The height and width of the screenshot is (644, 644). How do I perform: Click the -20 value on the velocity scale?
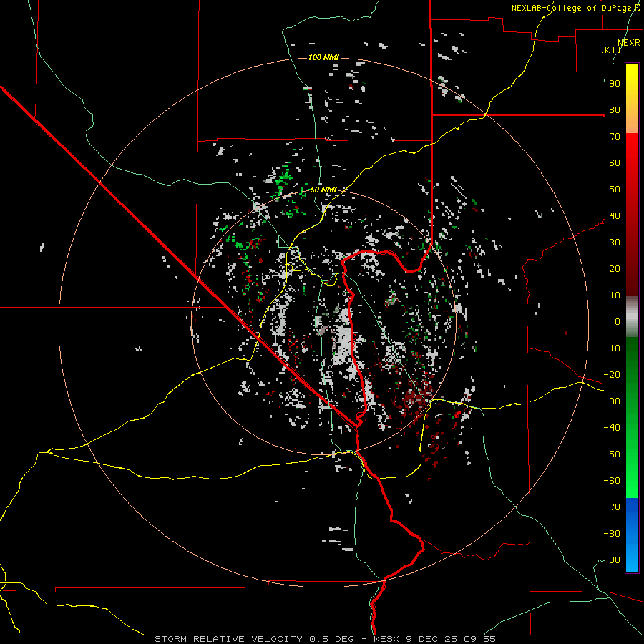pyautogui.click(x=612, y=375)
